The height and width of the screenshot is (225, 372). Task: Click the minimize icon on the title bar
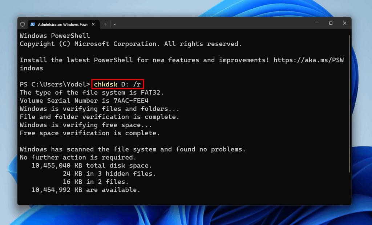316,23
